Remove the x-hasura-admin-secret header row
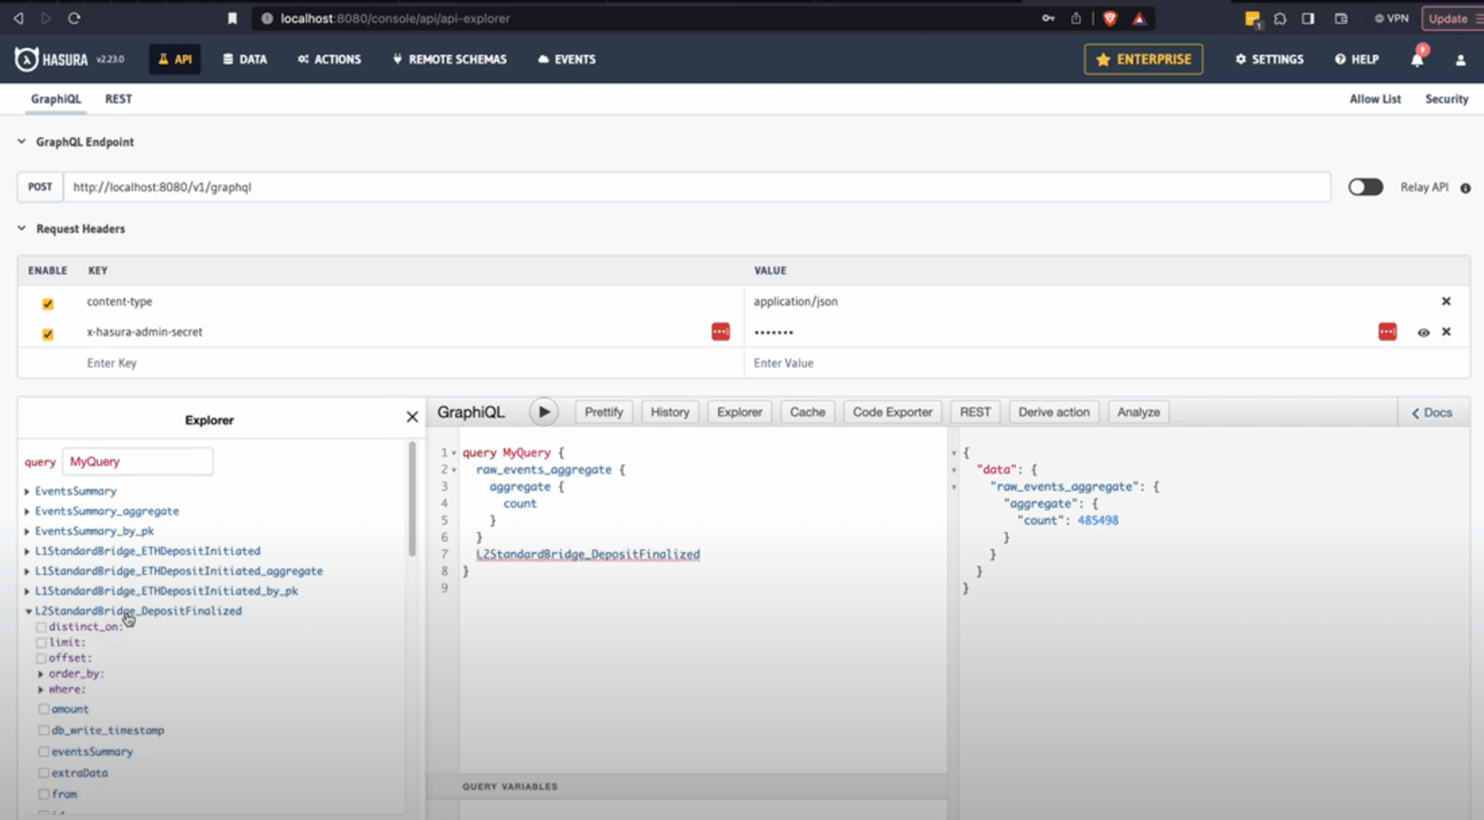Viewport: 1484px width, 820px height. pos(1446,332)
